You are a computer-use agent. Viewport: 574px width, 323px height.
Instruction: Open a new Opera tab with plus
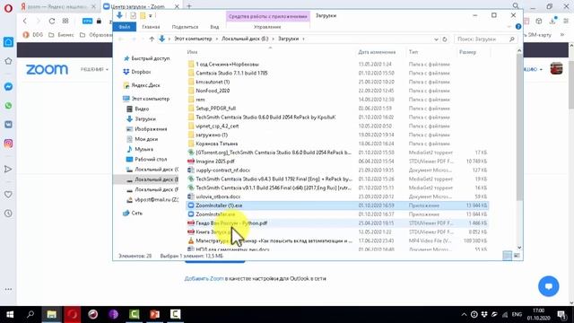pyautogui.click(x=189, y=6)
